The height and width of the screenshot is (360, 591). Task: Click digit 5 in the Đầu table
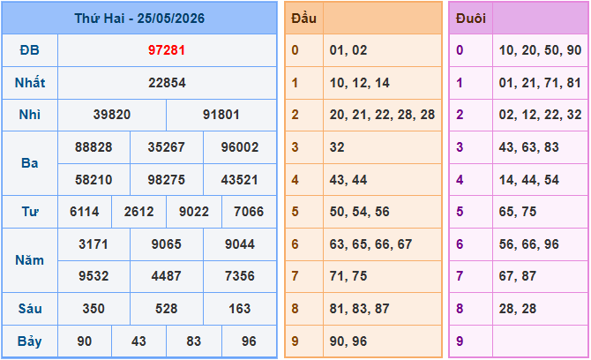295,212
